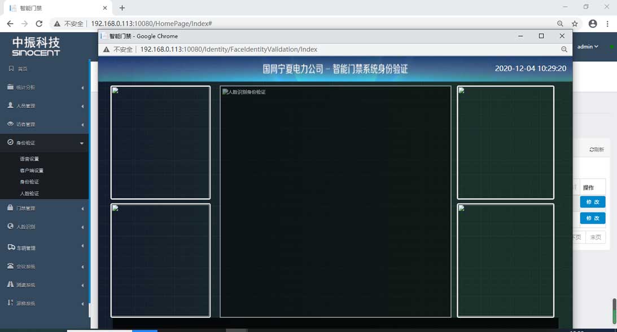Image resolution: width=617 pixels, height=332 pixels.
Task: Bookmark this page with the star icon
Action: pos(575,24)
